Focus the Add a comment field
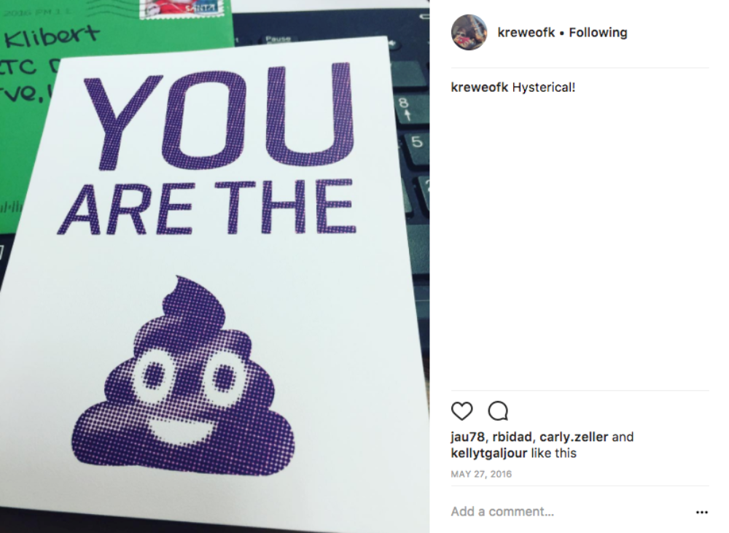Screen dimensions: 729x533 tap(571, 512)
